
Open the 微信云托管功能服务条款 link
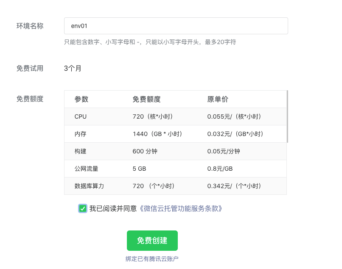coord(181,208)
